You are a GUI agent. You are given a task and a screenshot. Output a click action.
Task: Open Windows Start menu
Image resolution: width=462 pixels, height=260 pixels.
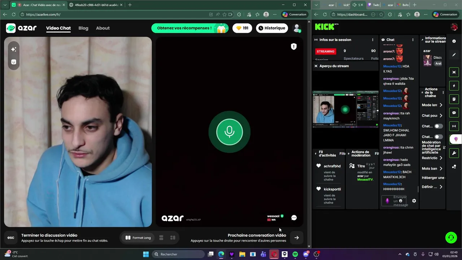[146, 254]
